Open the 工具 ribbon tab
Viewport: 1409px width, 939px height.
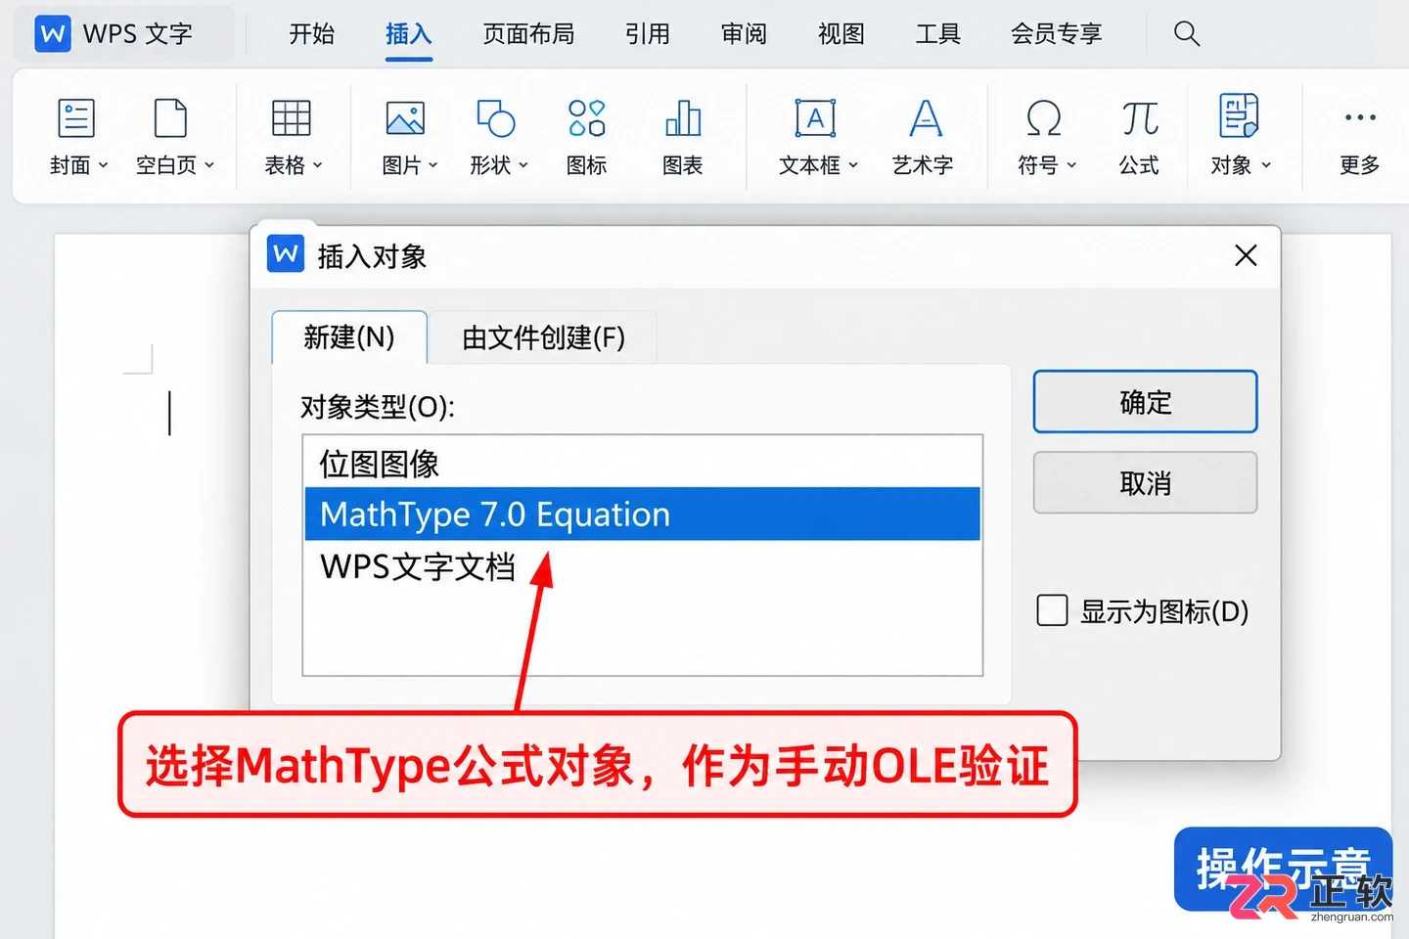click(938, 34)
